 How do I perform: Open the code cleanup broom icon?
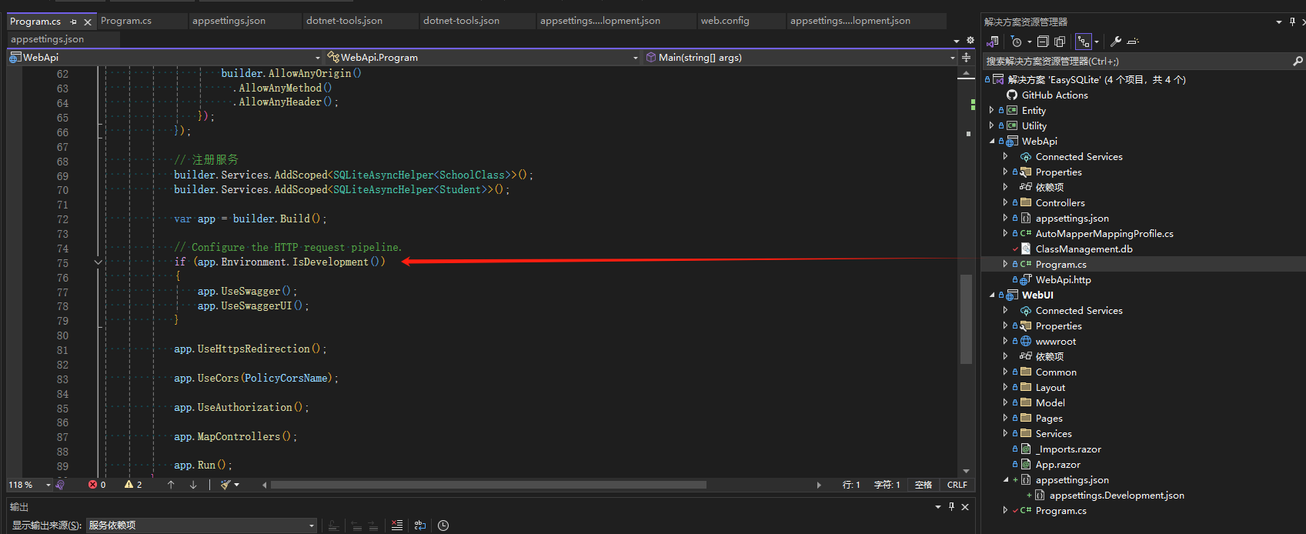(x=226, y=485)
